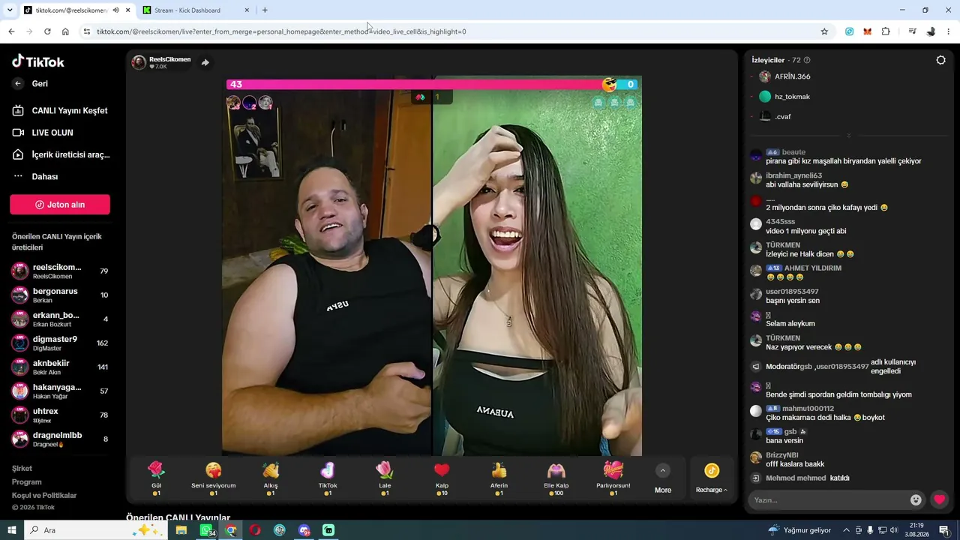This screenshot has height=540, width=960.
Task: View site information for tiktok.com
Action: [87, 31]
